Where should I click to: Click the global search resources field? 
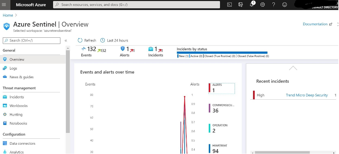coord(136,4)
